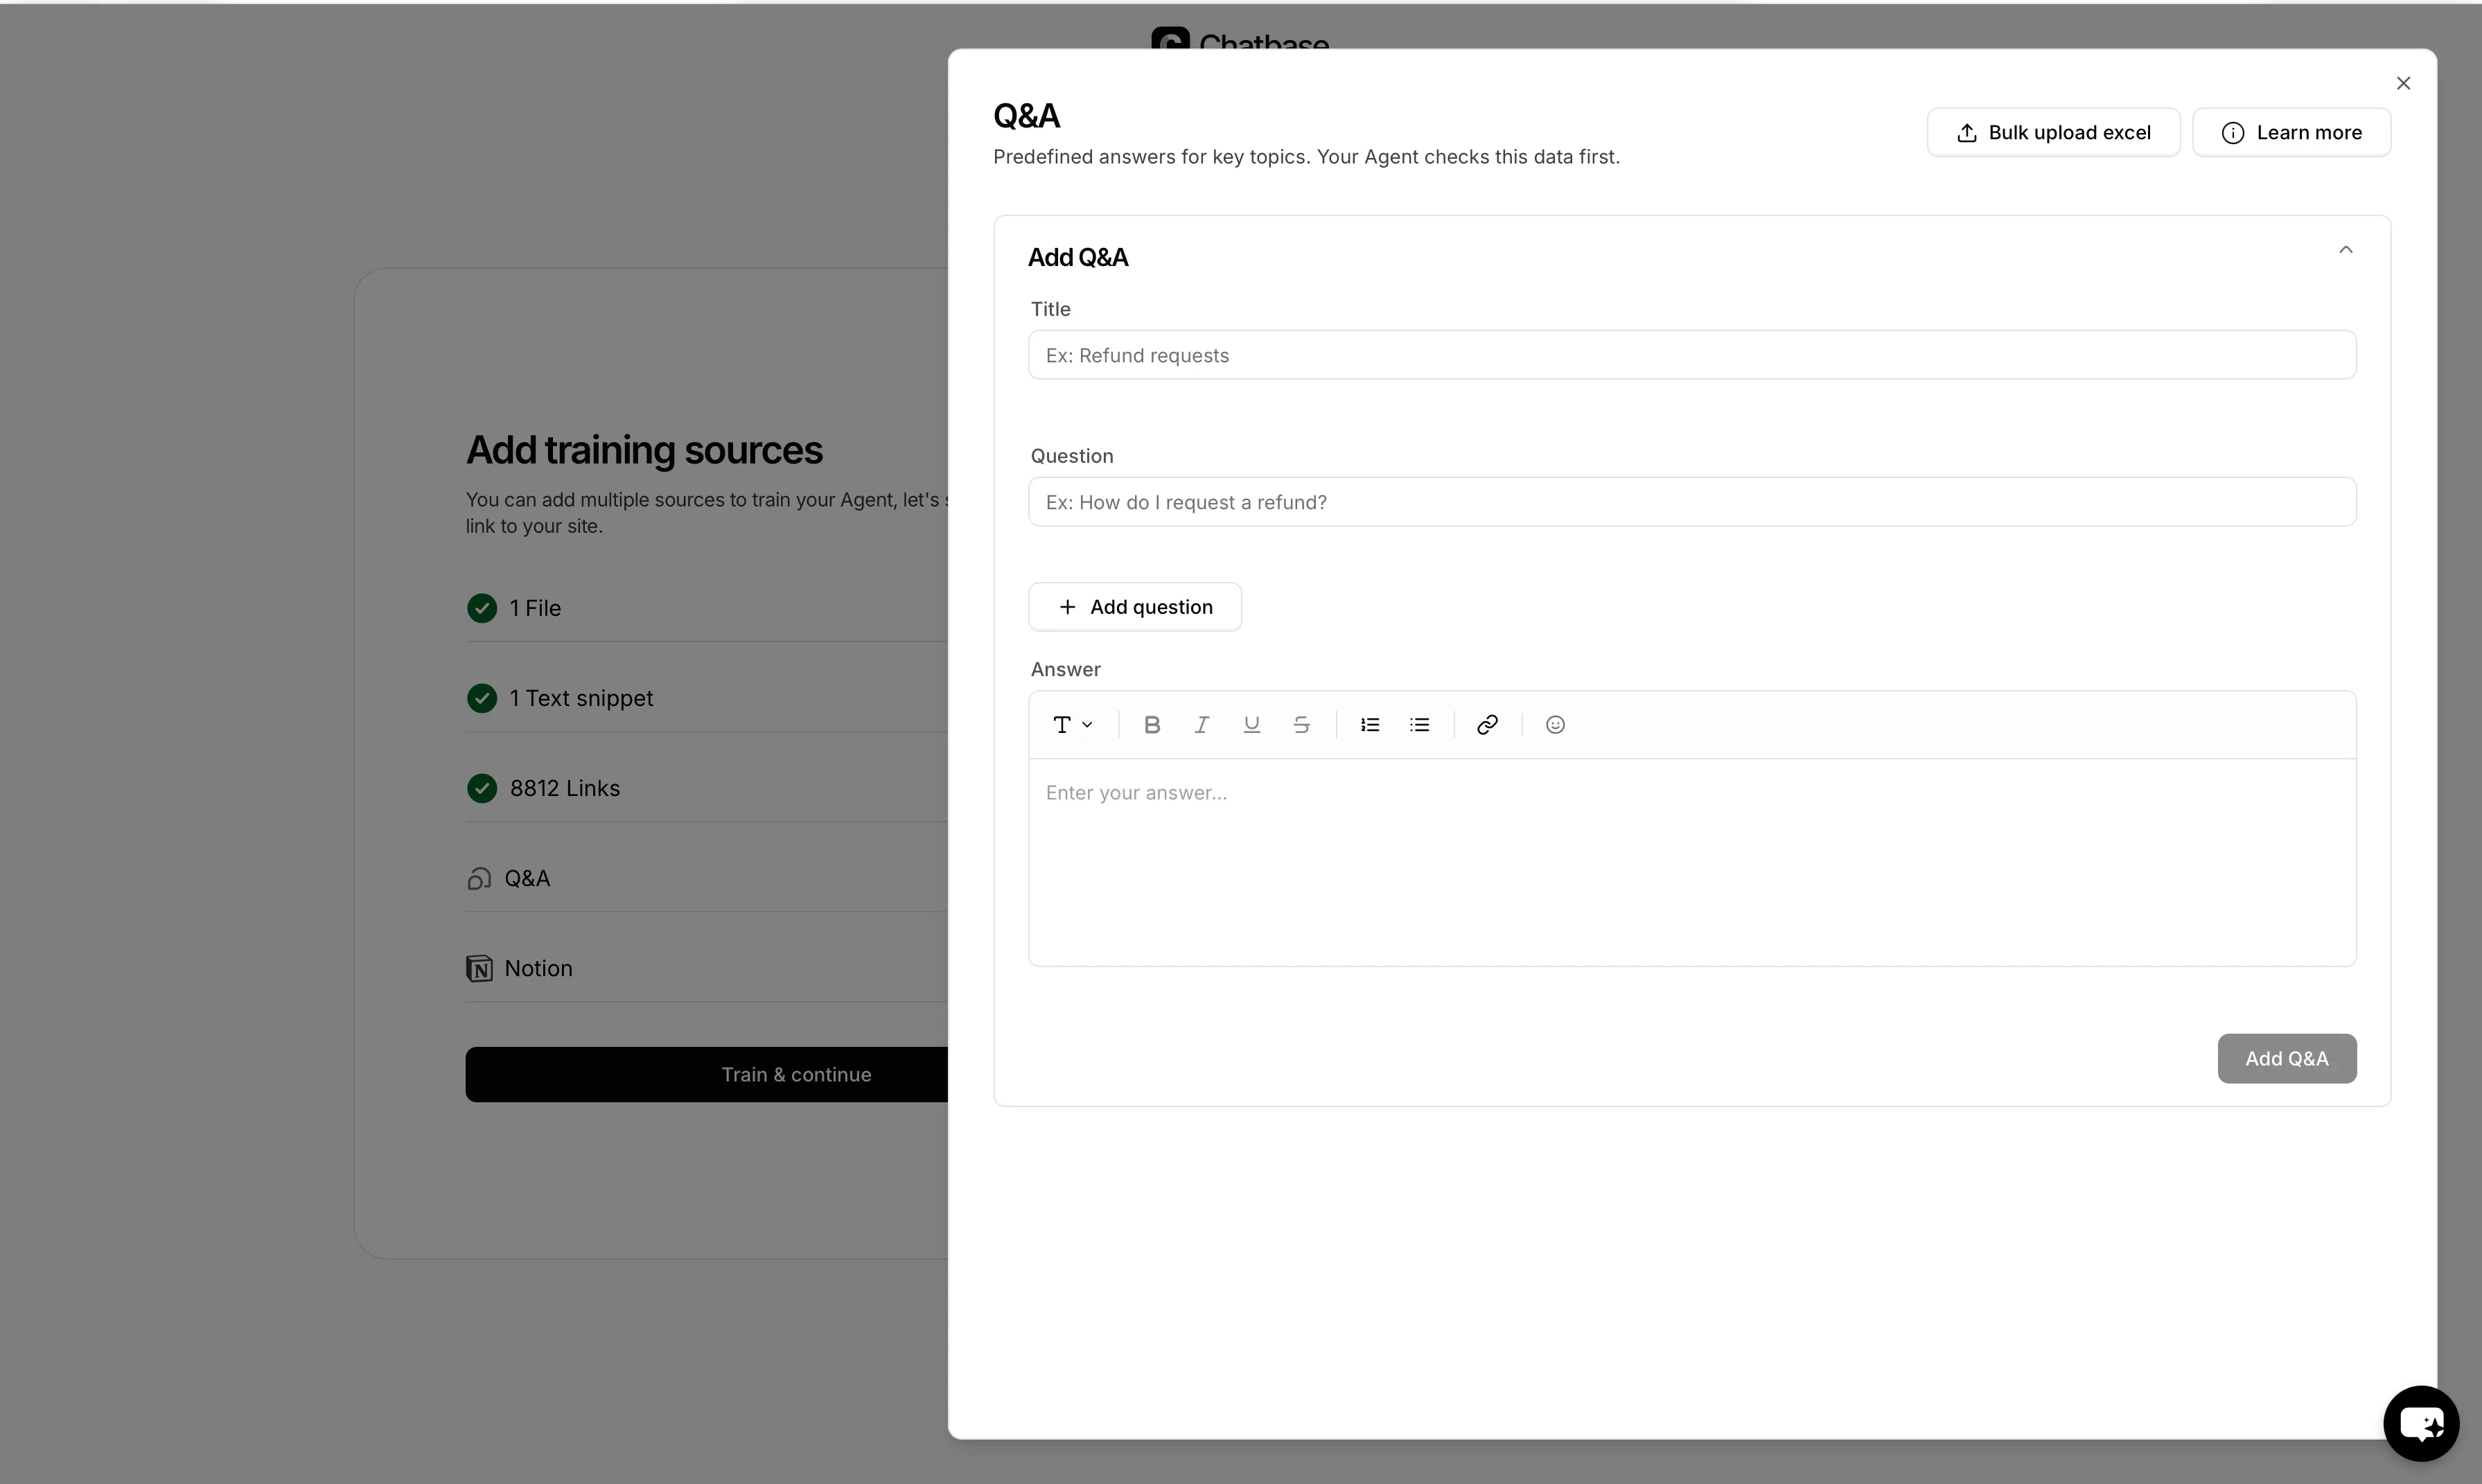Open the 1 Text snippet source

coord(706,698)
